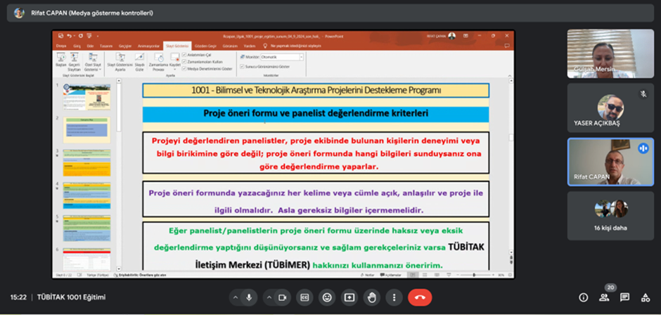Turn off the camera button
Image resolution: width=661 pixels, height=315 pixels.
click(283, 297)
